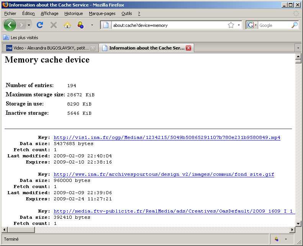The width and height of the screenshot is (303, 246).
Task: Maximize the Firefox window
Action: (290, 5)
